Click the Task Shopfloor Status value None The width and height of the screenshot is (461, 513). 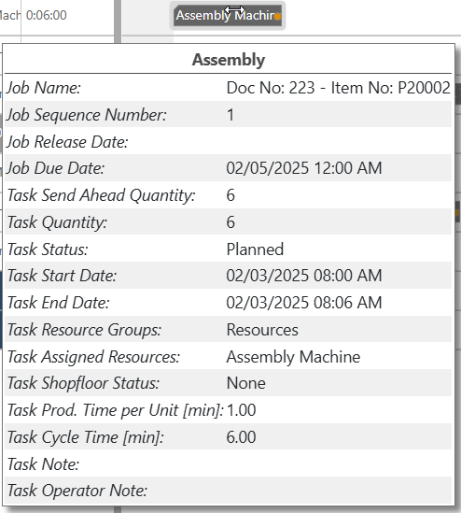tap(245, 383)
